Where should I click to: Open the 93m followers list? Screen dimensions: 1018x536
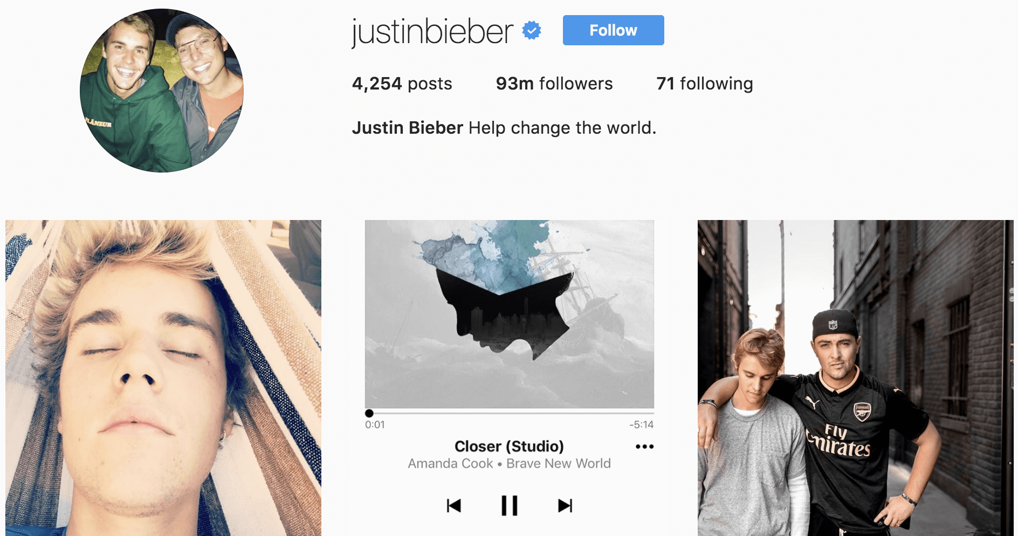tap(554, 84)
